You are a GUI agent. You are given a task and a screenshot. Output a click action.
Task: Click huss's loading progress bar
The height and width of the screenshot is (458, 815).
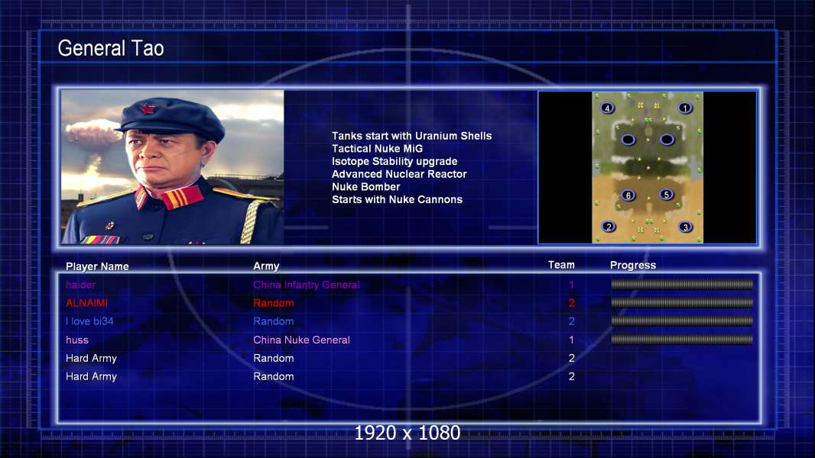[682, 340]
